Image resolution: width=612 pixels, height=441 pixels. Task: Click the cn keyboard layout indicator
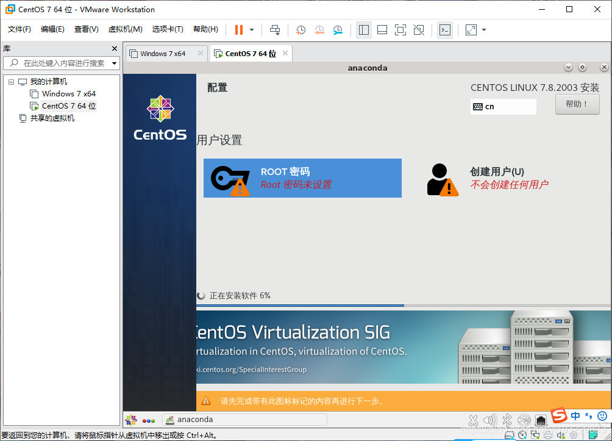(503, 107)
